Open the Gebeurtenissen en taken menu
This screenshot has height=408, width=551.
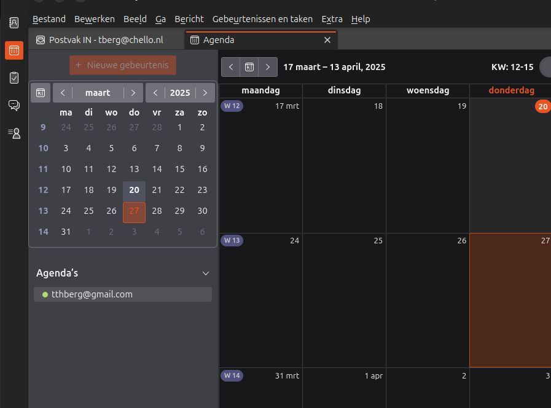coord(262,19)
